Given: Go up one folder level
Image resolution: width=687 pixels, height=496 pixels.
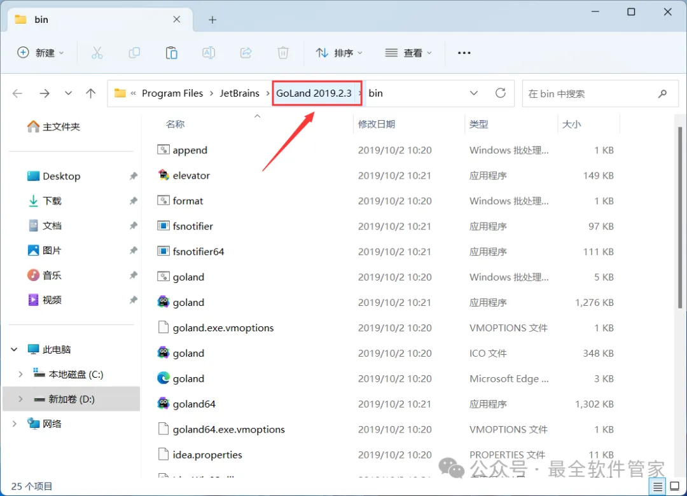Looking at the screenshot, I should (x=91, y=93).
